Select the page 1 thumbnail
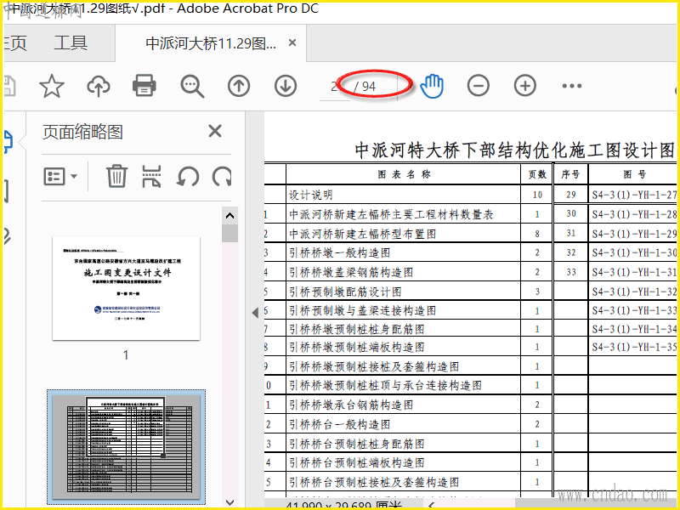The width and height of the screenshot is (680, 510). click(126, 288)
